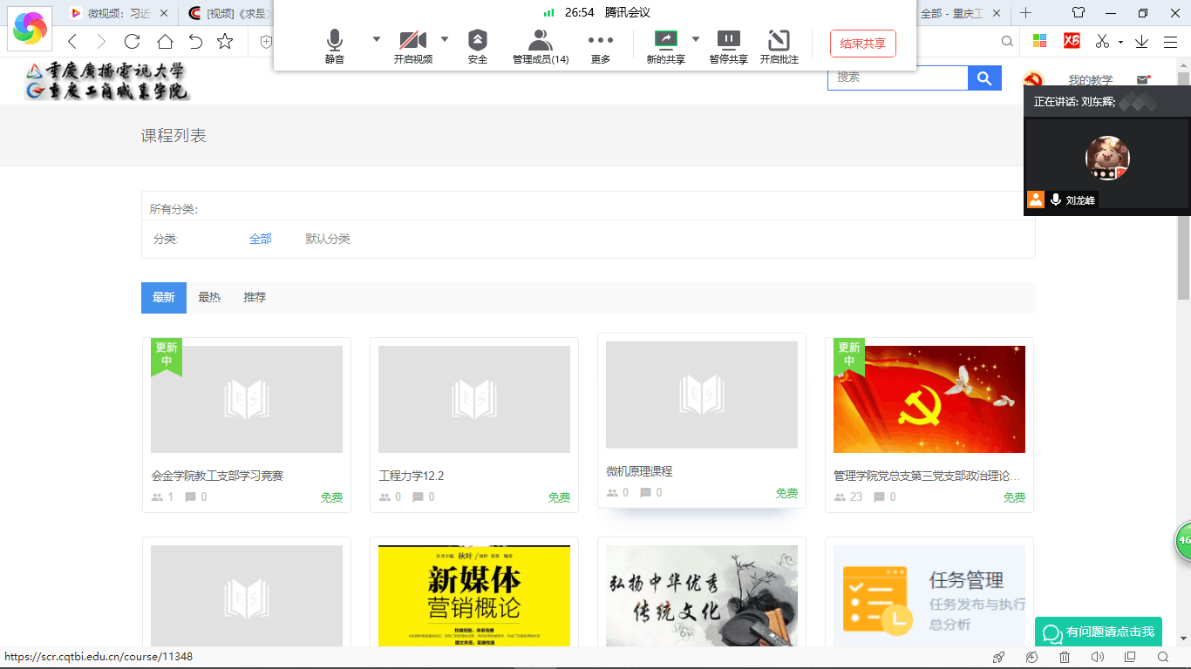Click the blue search magnifier button
This screenshot has height=669, width=1191.
click(984, 78)
